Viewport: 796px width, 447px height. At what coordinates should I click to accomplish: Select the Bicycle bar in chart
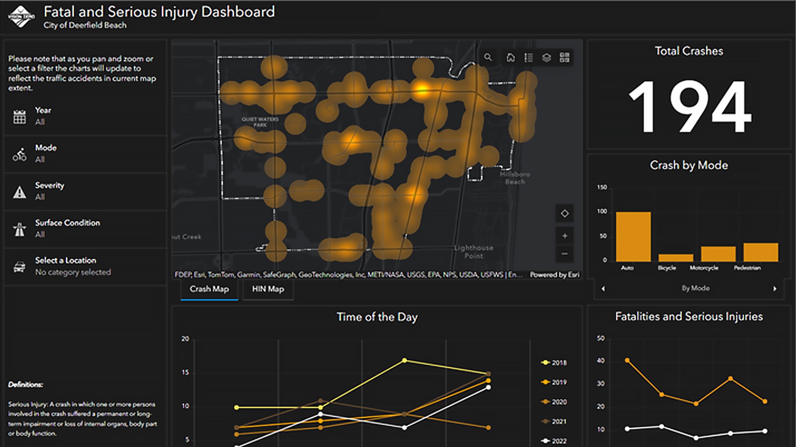[676, 258]
